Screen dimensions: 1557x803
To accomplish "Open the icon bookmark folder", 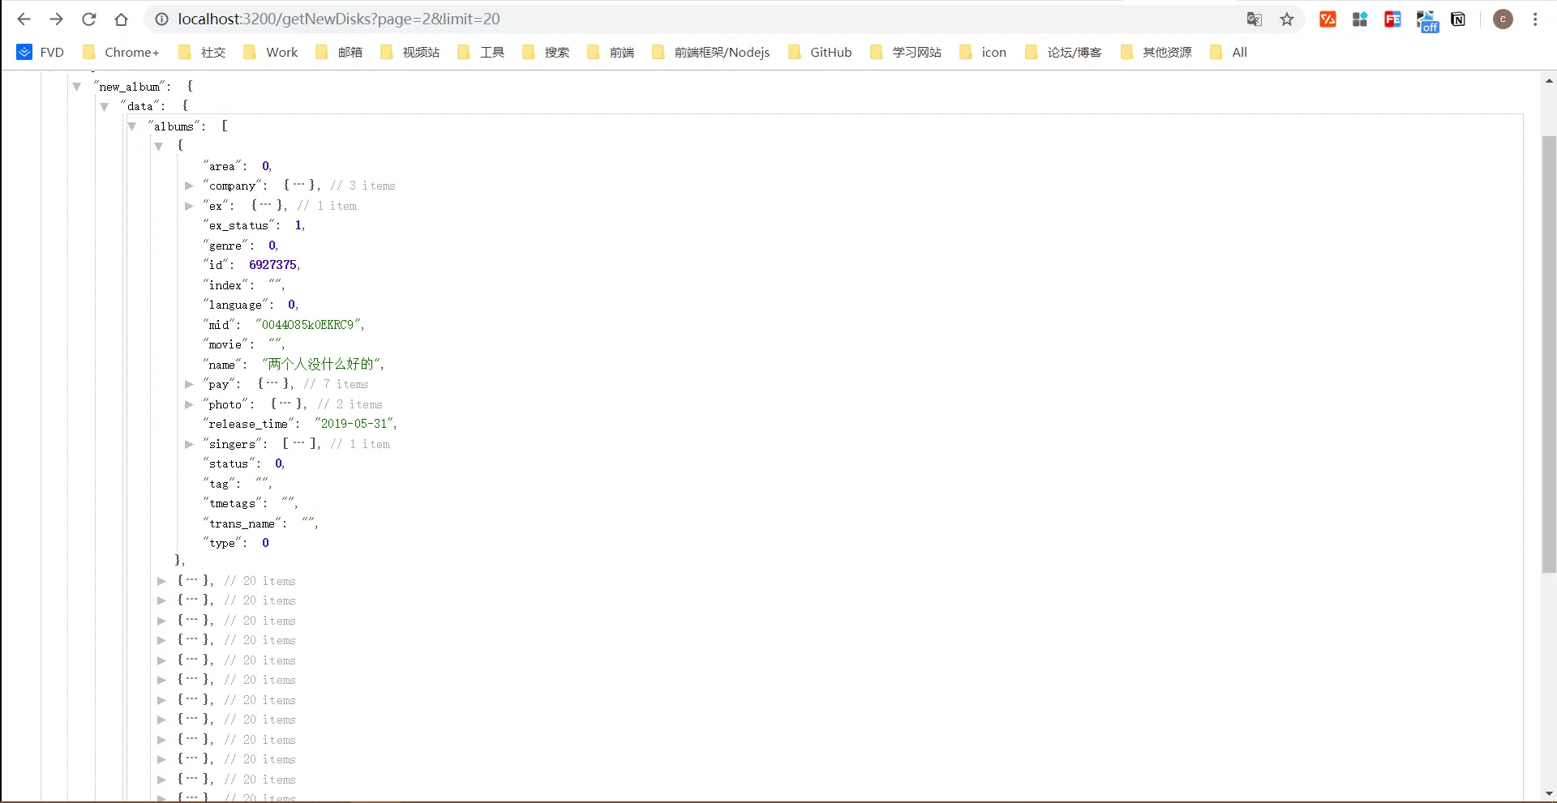I will pos(983,52).
